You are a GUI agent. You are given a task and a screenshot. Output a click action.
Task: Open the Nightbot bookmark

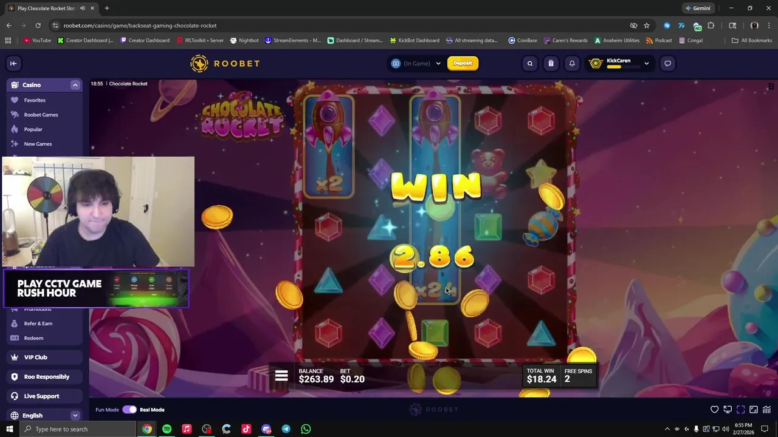244,41
